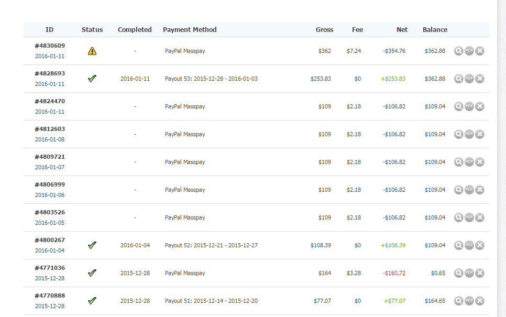Click the Payment Method column header
The width and height of the screenshot is (506, 317).
[x=190, y=30]
